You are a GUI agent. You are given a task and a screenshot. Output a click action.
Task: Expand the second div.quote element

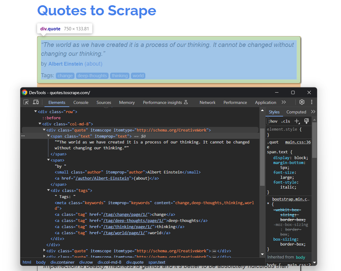(44, 250)
